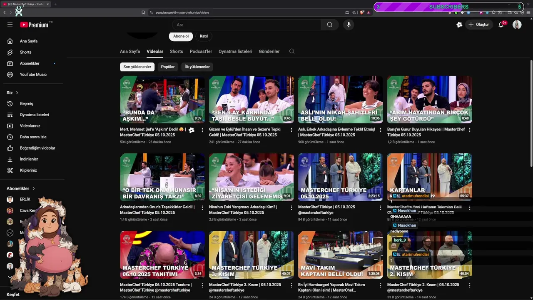The image size is (533, 300).
Task: Click the search magnifier button
Action: coord(329,25)
